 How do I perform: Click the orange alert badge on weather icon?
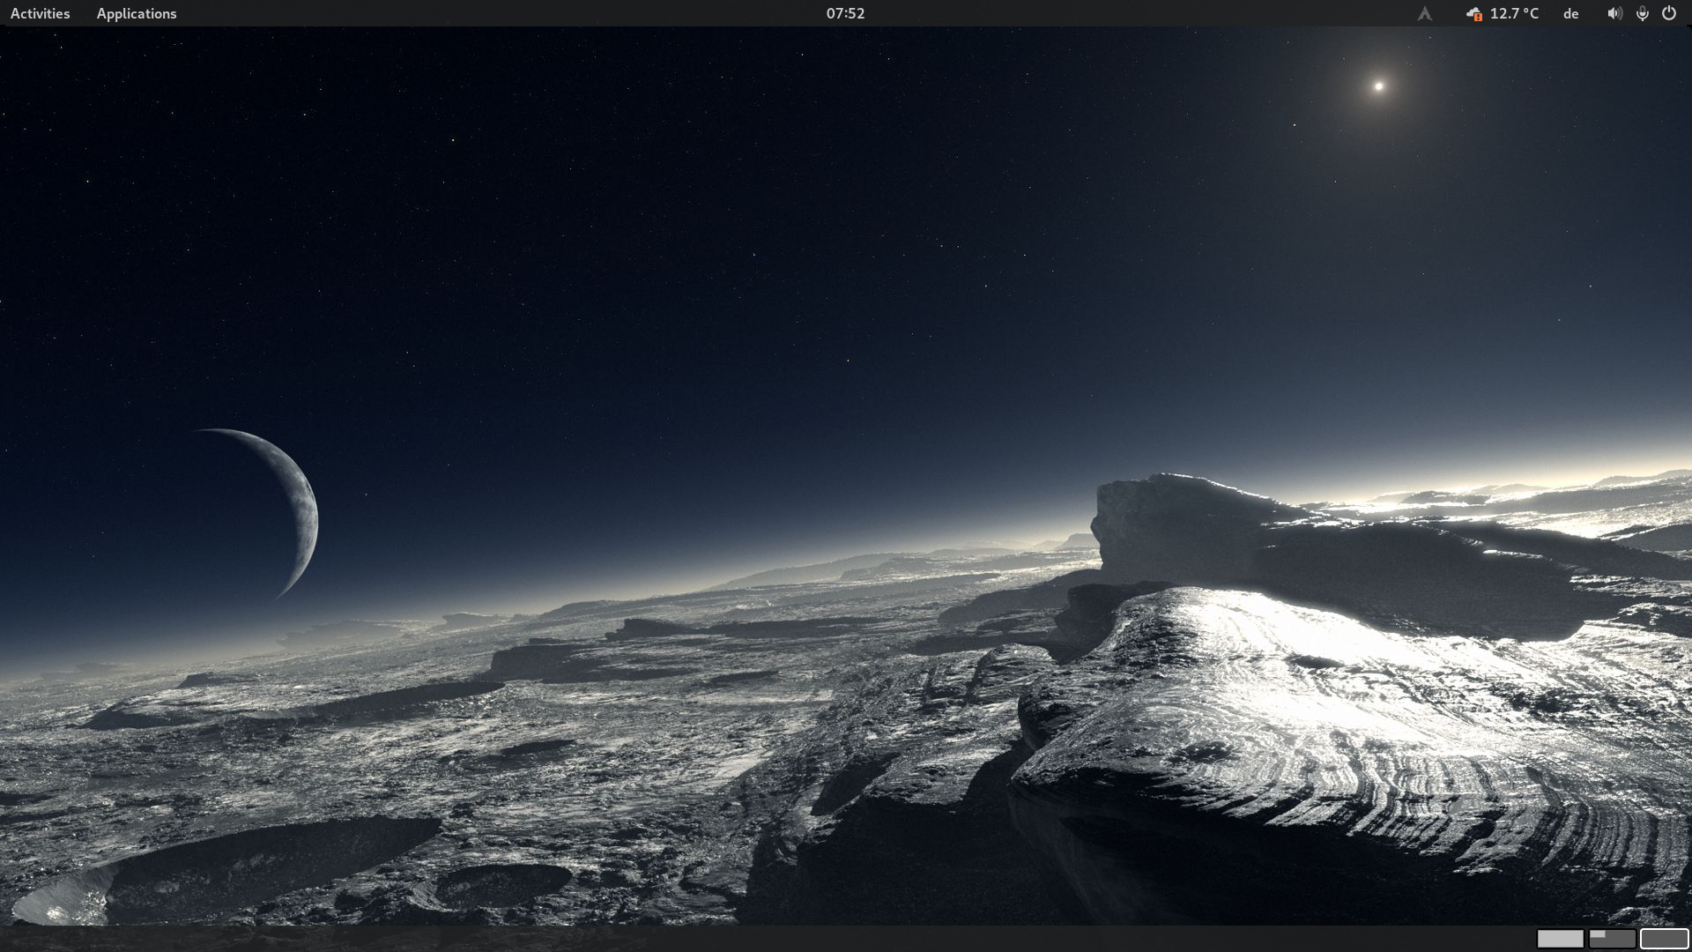tap(1478, 18)
